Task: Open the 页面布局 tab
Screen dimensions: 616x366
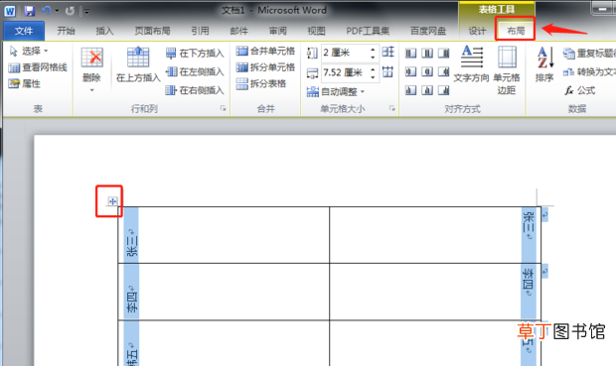Action: (152, 31)
